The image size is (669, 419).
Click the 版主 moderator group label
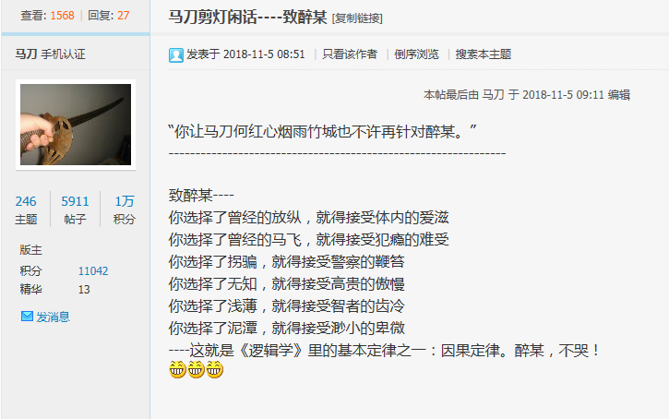(30, 250)
